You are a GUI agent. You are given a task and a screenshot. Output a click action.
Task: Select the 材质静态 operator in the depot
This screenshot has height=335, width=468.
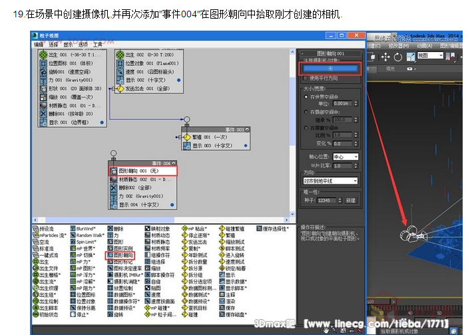click(157, 242)
